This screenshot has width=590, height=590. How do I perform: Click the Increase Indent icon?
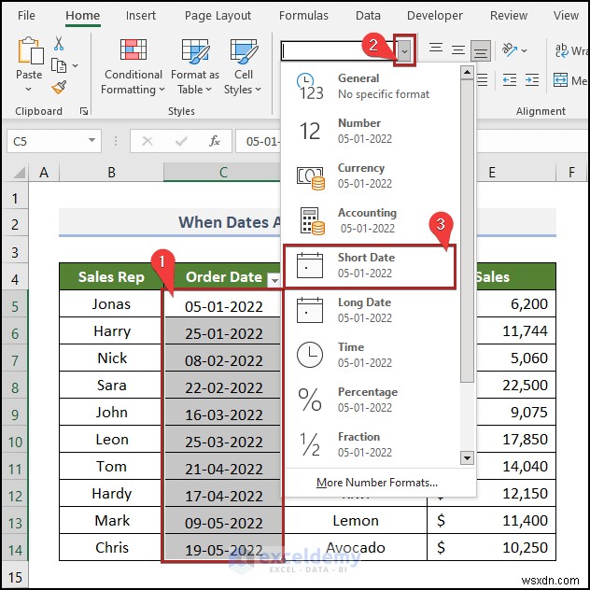(x=532, y=79)
